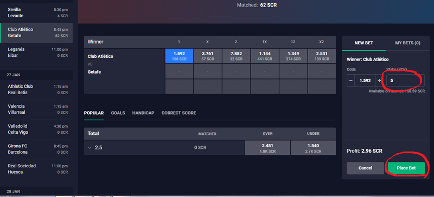Decrease odds with the minus button
This screenshot has width=434, height=197.
(350, 81)
